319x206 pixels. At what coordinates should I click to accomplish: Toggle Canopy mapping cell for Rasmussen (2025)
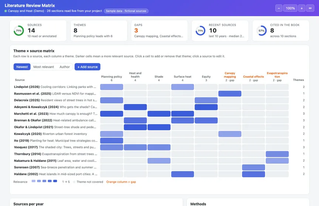(230, 94)
